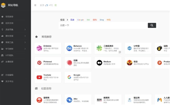Click the 常用推荐 section heading
Viewport: 170px width, 105px height.
46,37
